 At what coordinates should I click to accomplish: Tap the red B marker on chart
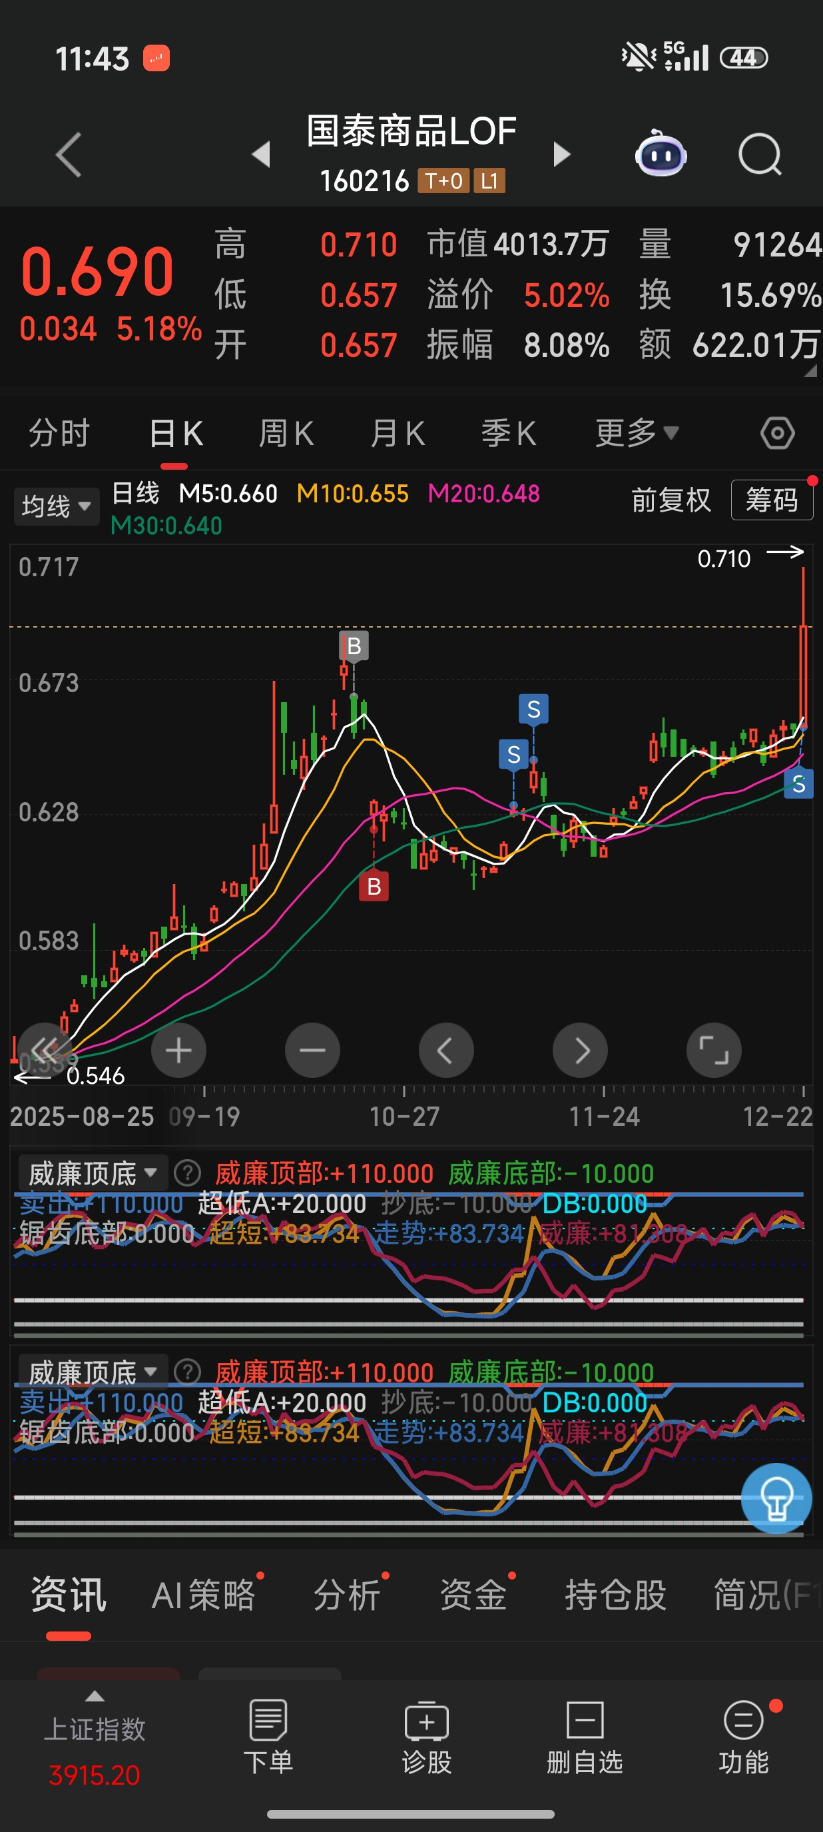tap(374, 886)
